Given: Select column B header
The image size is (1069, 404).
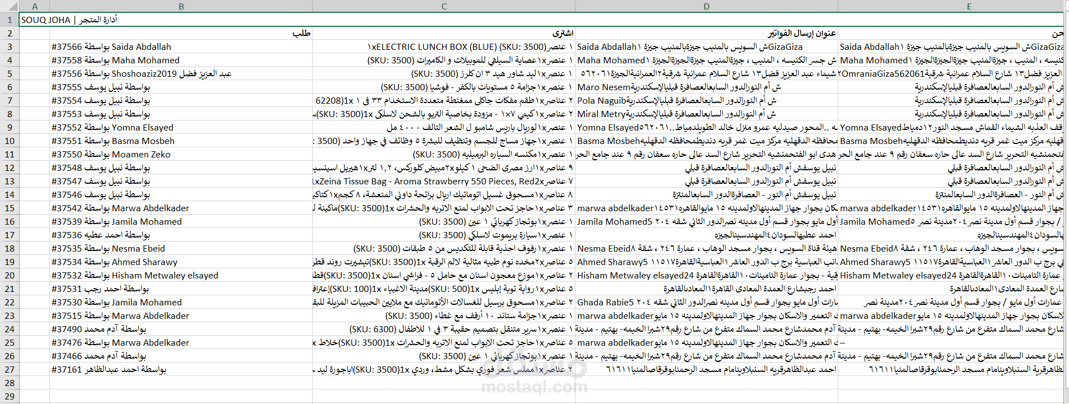Looking at the screenshot, I should [181, 6].
